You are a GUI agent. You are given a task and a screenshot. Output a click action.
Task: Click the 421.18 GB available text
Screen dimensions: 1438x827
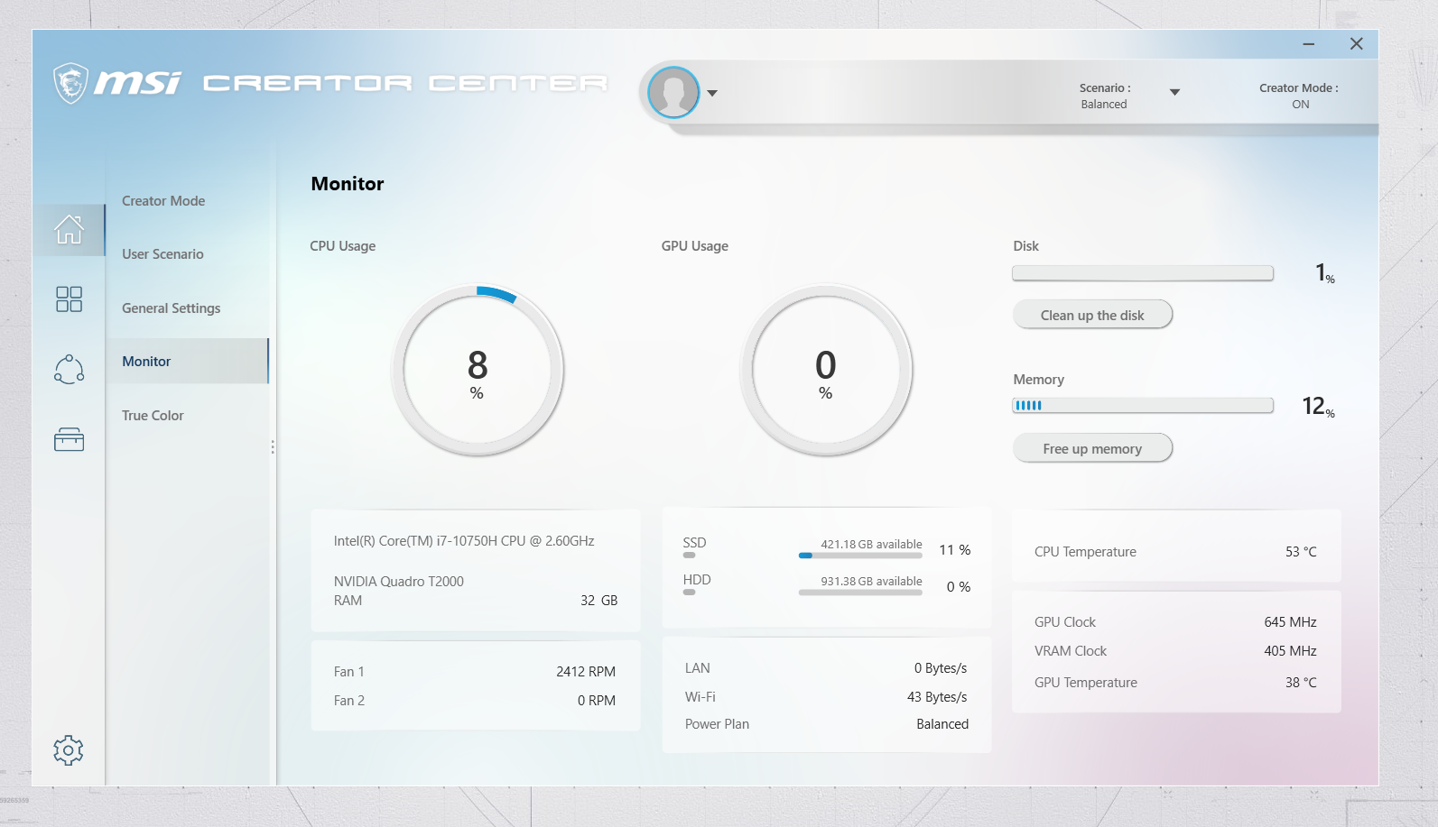[871, 545]
